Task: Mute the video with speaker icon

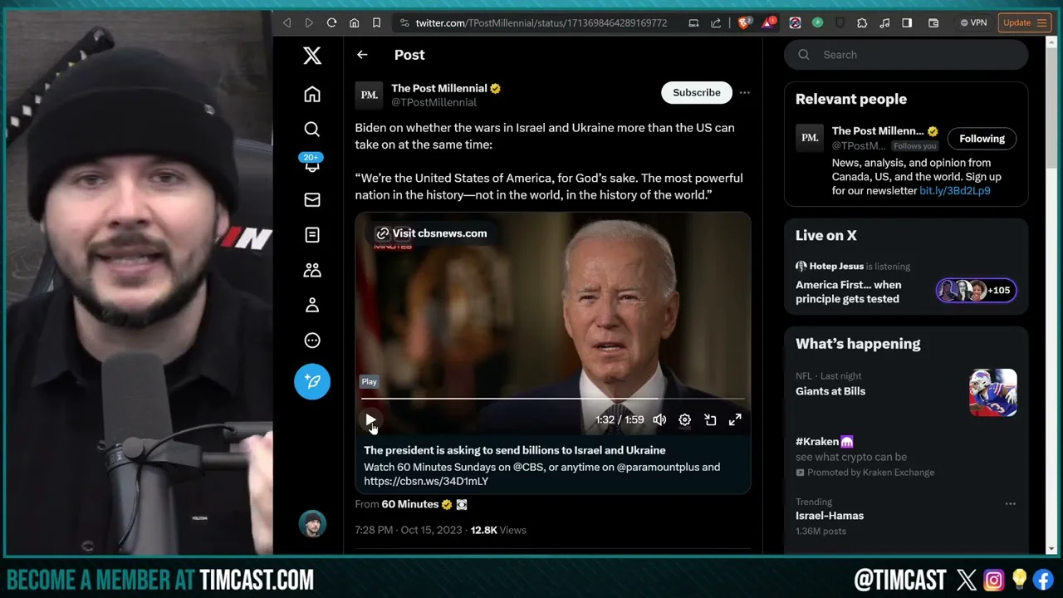Action: point(659,420)
